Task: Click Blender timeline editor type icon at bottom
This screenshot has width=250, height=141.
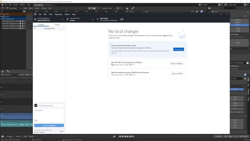Action: tap(3, 136)
